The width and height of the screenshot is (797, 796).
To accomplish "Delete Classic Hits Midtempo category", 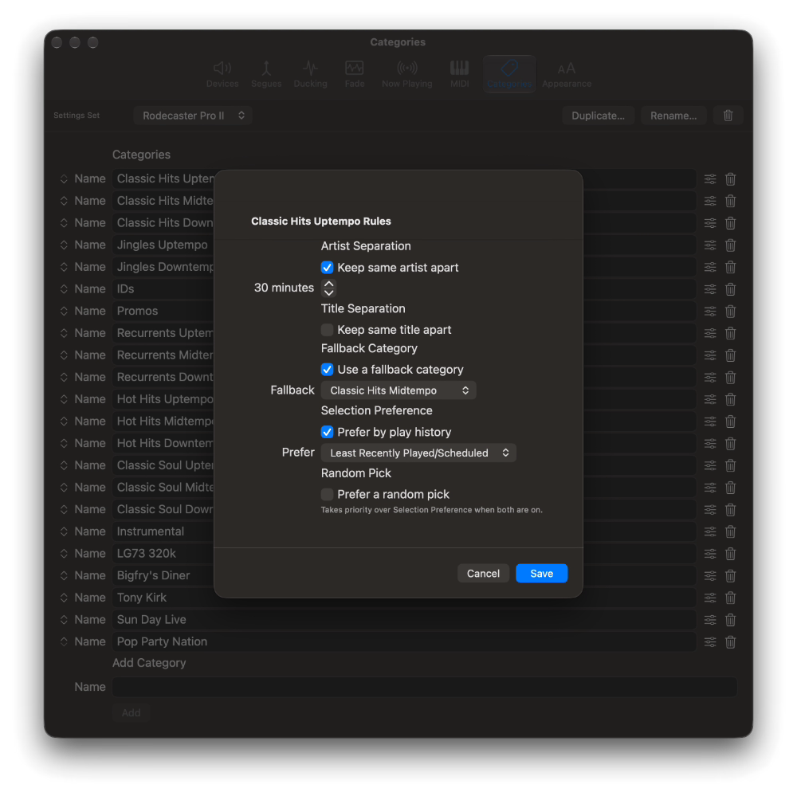I will (730, 202).
